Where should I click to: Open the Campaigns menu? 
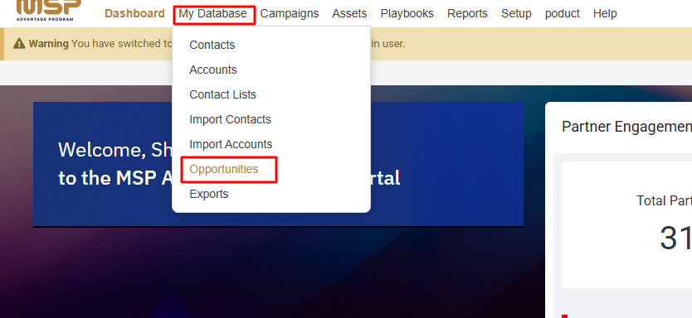tap(290, 13)
